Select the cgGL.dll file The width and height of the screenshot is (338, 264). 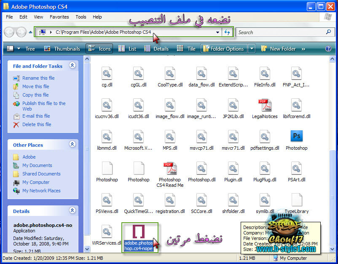point(139,77)
